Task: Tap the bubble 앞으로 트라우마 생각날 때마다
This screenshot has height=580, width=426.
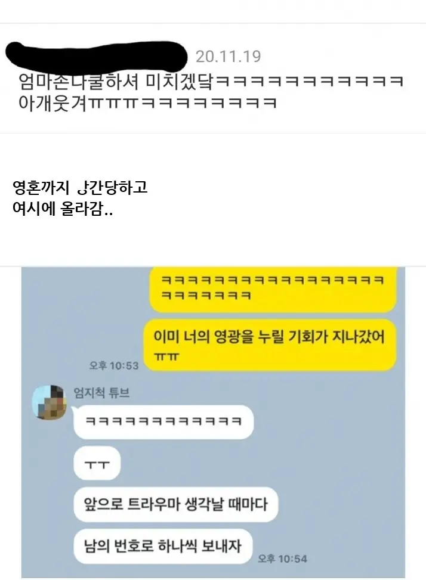Action: (x=176, y=504)
